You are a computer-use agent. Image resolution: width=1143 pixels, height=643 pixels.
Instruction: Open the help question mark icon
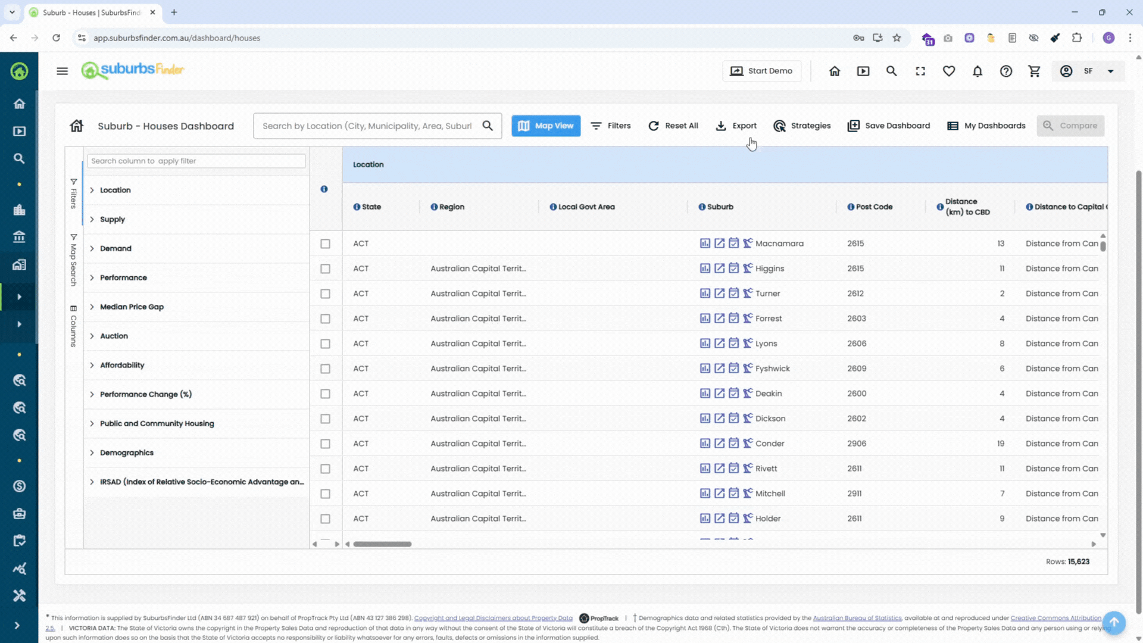[1006, 71]
